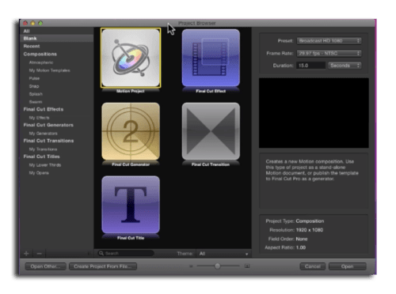Click Create Project From File button
The image size is (396, 294).
103,266
